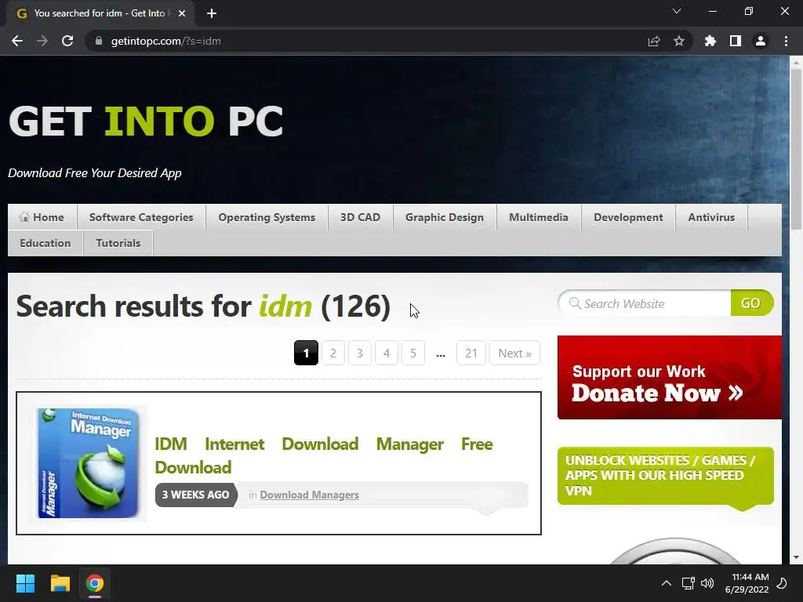Viewport: 803px width, 602px height.
Task: Click the GET INTO PC logo
Action: coord(146,121)
